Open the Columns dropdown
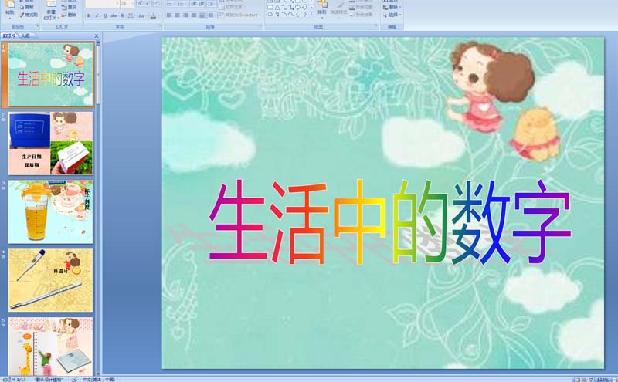618x382 pixels. click(212, 15)
